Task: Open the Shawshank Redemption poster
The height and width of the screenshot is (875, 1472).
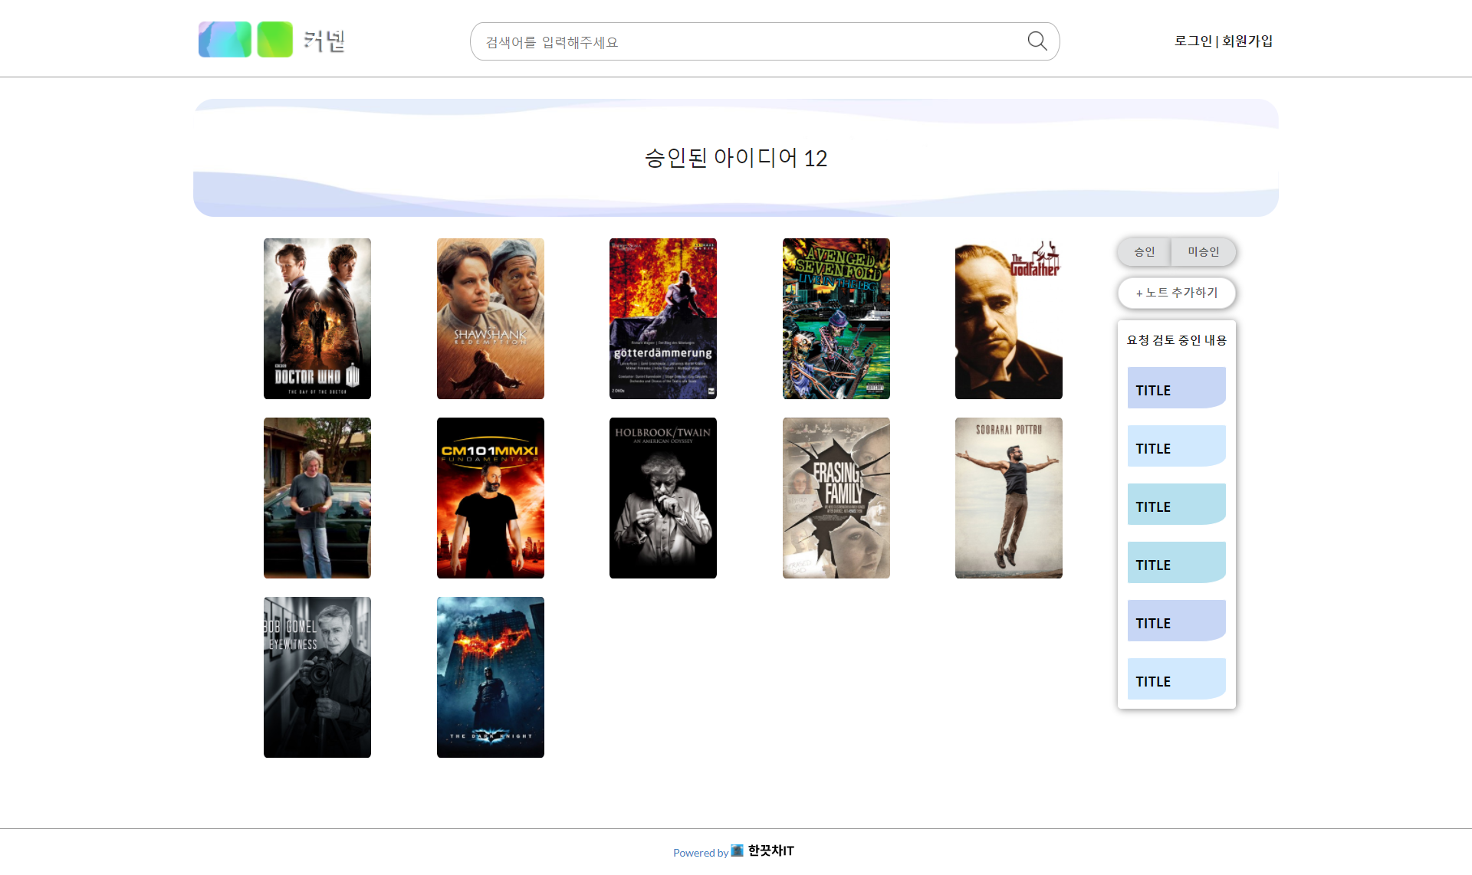Action: 491,319
